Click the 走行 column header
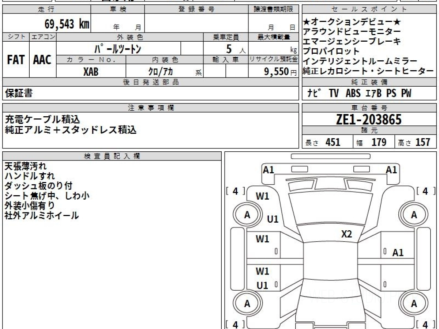439x329 pixels. [x=46, y=10]
